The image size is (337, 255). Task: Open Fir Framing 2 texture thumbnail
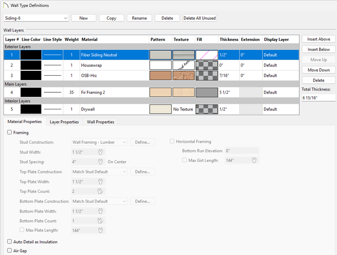pos(184,92)
